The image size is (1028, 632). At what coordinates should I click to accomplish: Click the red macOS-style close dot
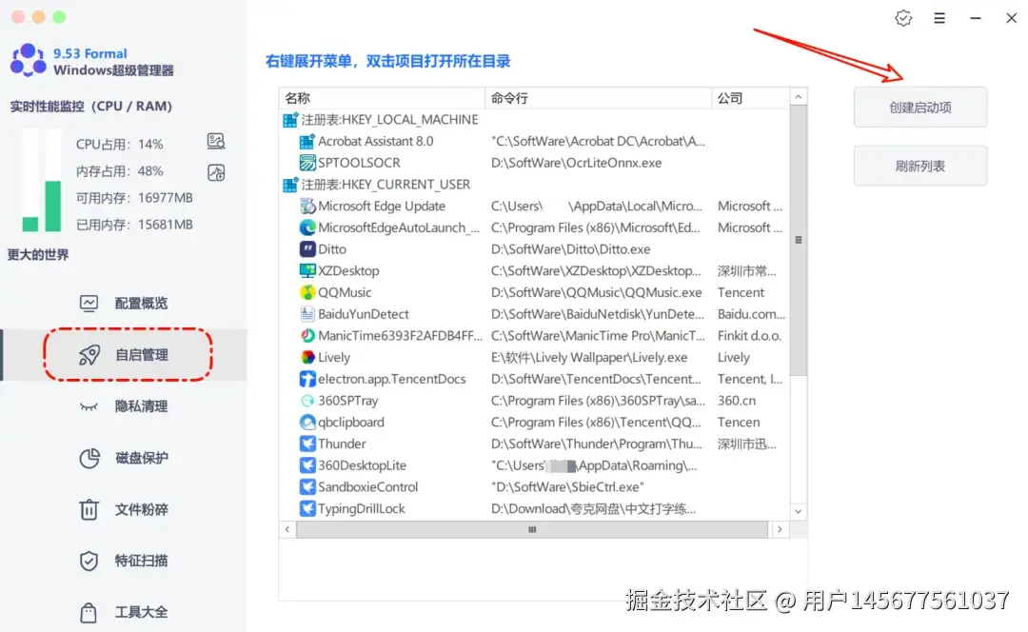(18, 17)
